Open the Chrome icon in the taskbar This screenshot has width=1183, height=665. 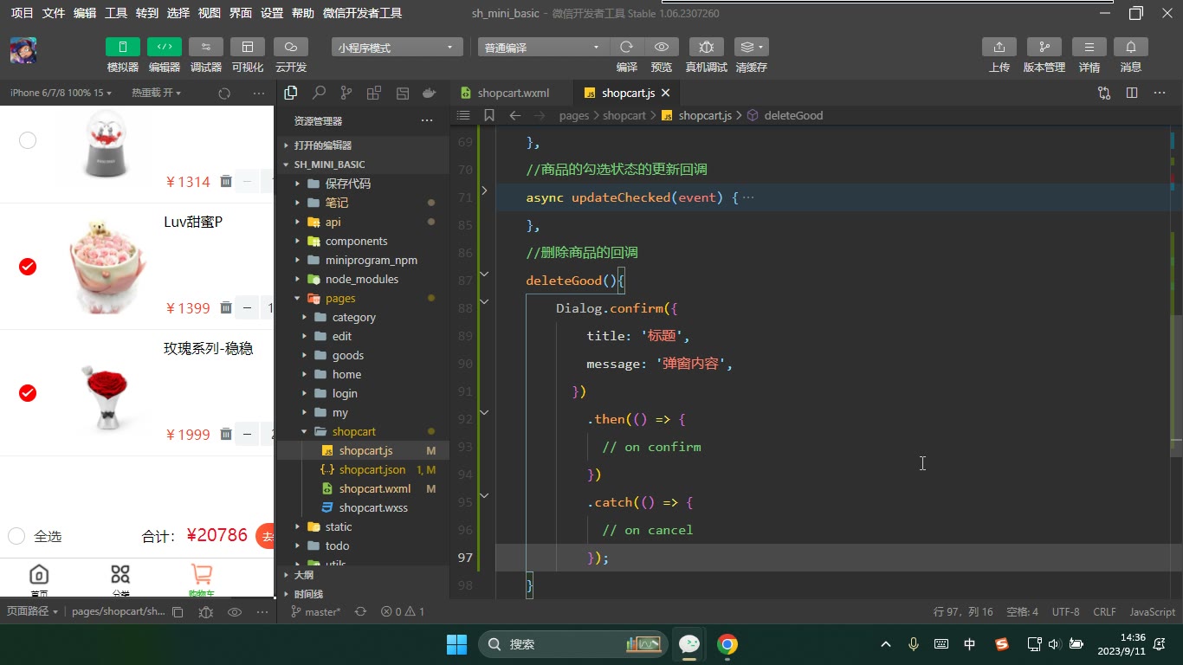[x=727, y=643]
